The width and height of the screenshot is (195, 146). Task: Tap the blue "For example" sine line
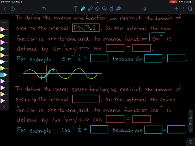[x=102, y=58]
